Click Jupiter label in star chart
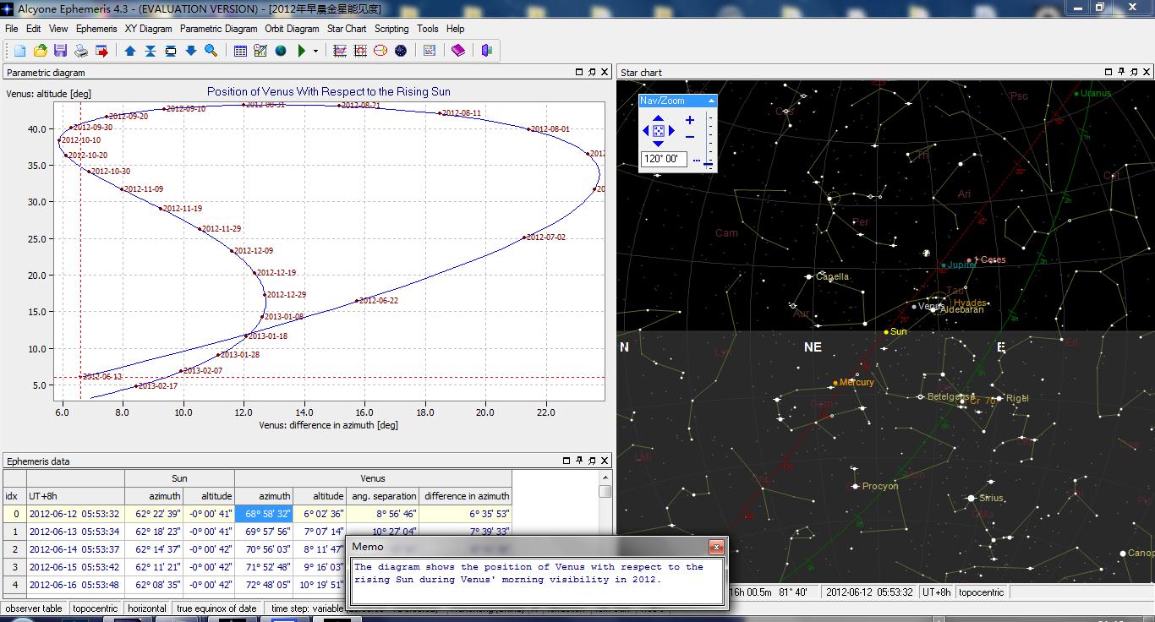The image size is (1155, 622). [962, 265]
